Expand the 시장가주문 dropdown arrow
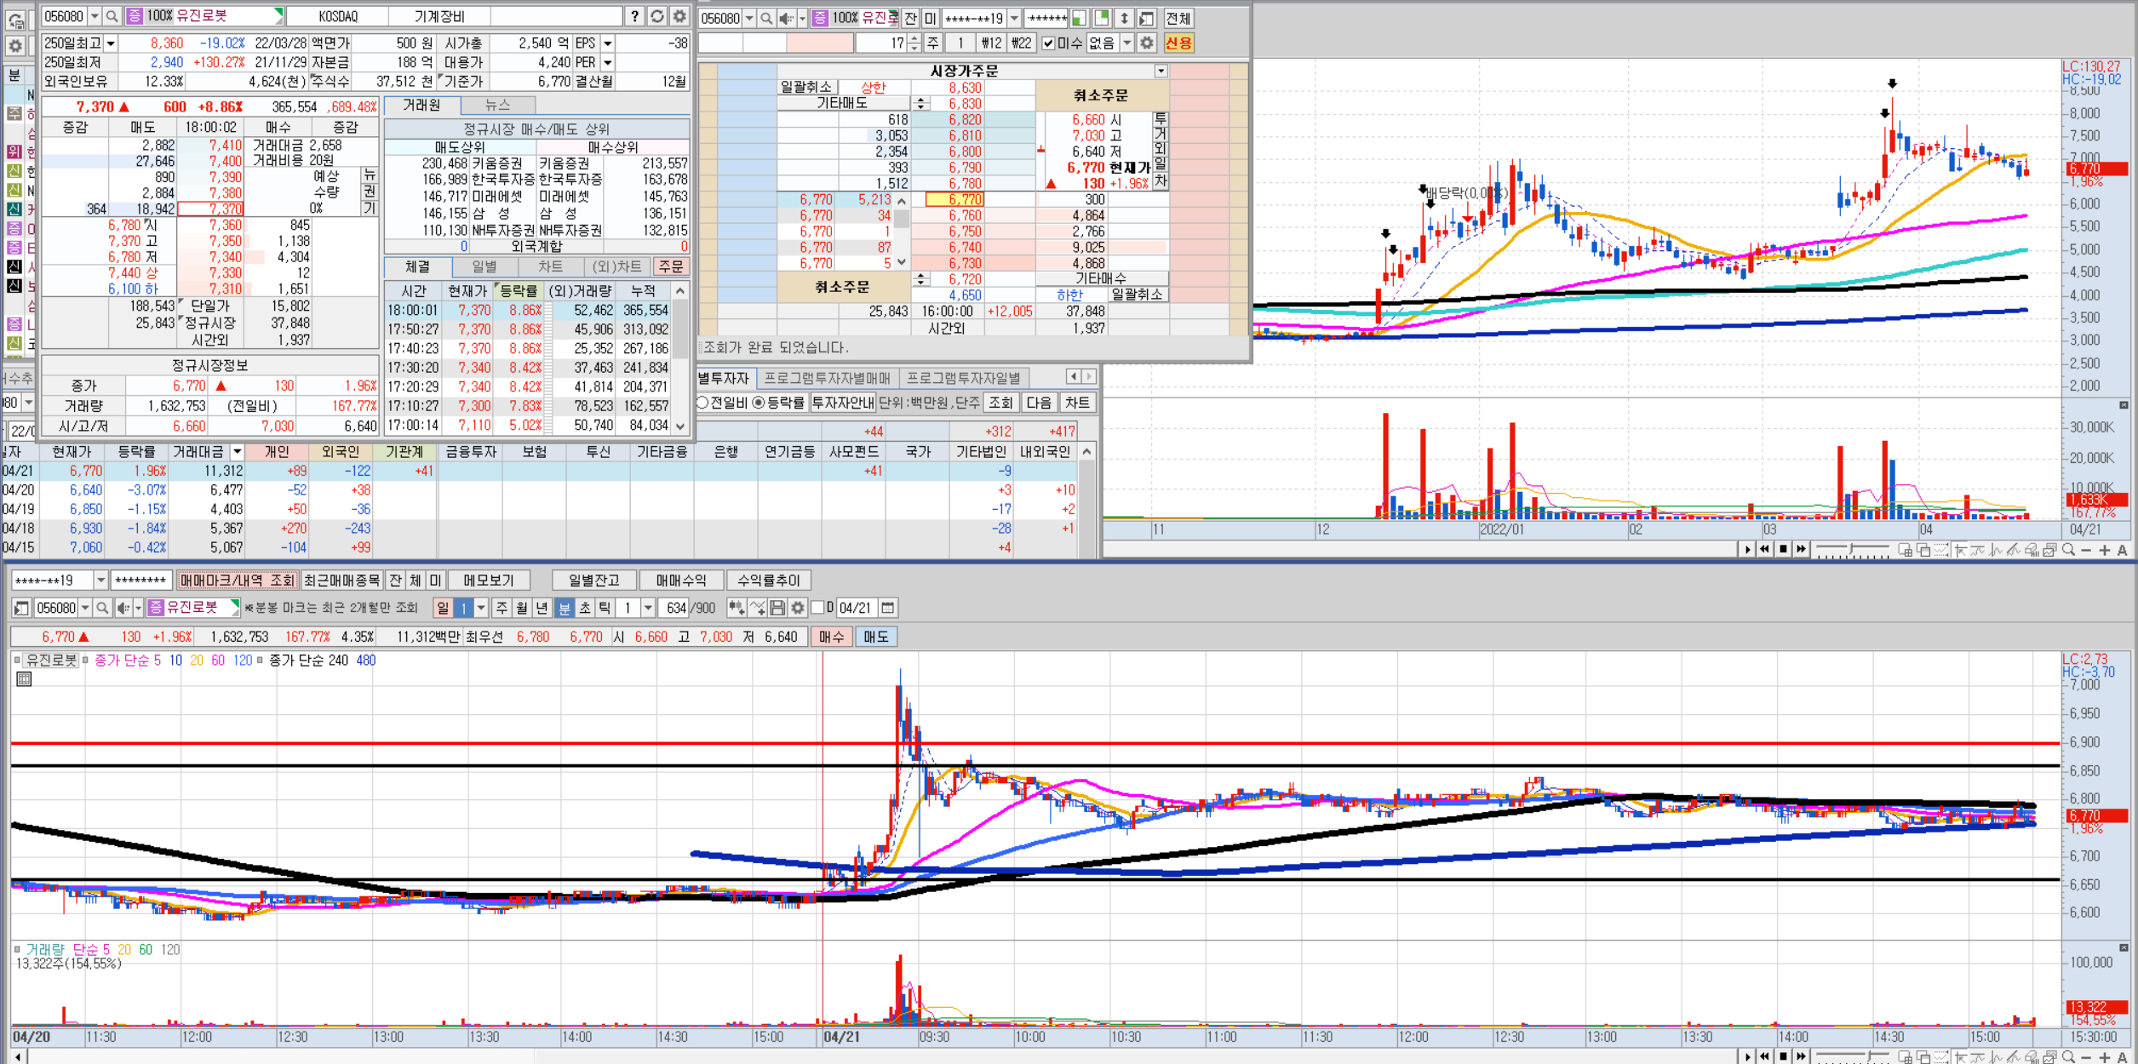Viewport: 2138px width, 1064px height. 1161,71
